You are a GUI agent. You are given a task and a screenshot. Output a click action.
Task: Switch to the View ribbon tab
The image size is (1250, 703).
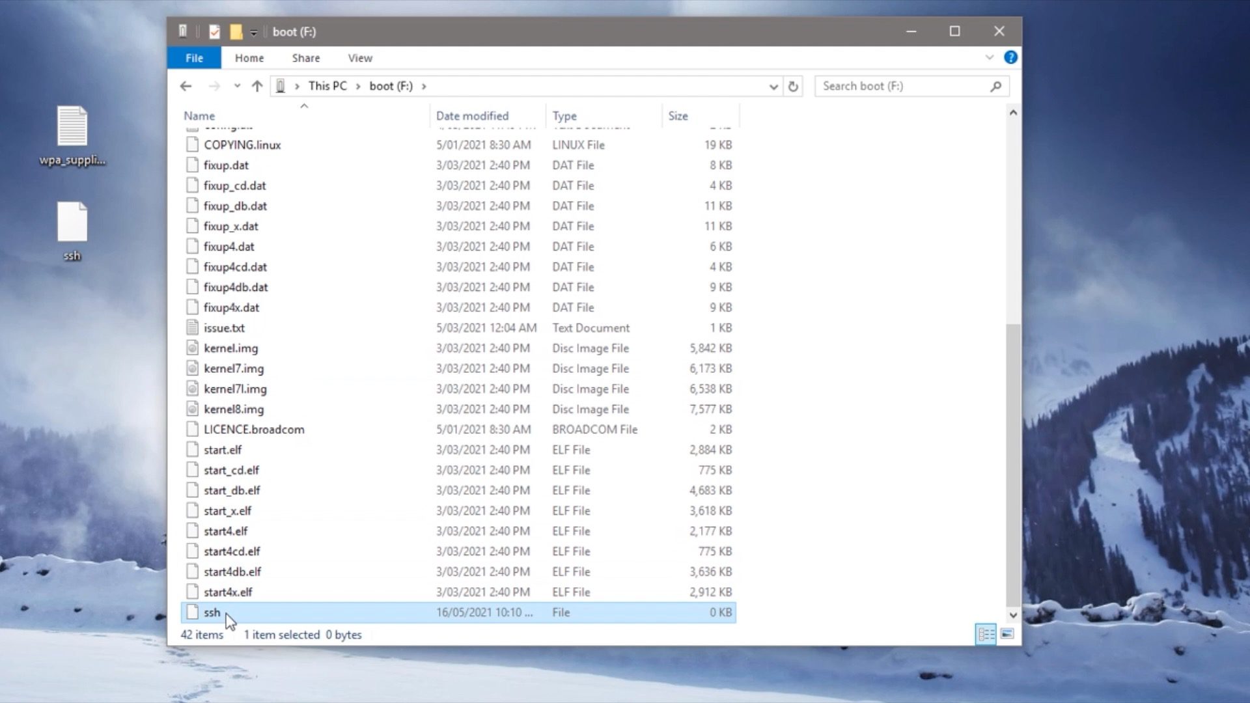point(360,58)
